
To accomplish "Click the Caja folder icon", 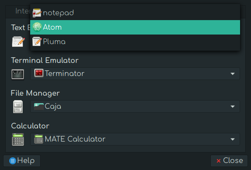I will pos(39,107).
